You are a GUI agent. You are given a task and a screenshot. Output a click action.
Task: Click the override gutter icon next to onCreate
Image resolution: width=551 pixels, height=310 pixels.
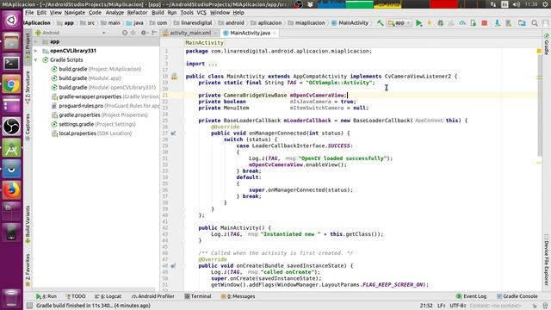tap(173, 266)
